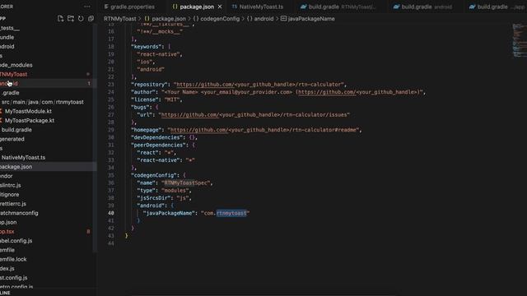Screen dimensions: 527x296
Task: Click the TS icon on NativeMyToast.ts tab
Action: (234, 7)
